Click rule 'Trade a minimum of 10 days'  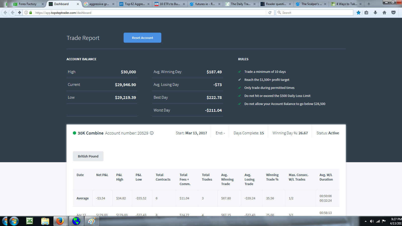pyautogui.click(x=265, y=72)
